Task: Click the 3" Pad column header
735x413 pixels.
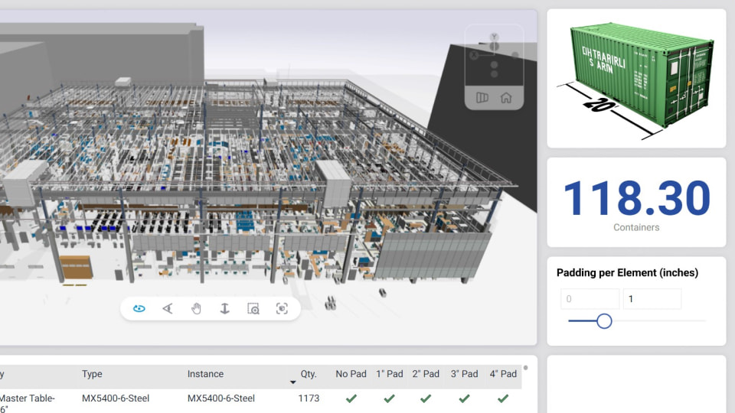Action: [x=464, y=374]
